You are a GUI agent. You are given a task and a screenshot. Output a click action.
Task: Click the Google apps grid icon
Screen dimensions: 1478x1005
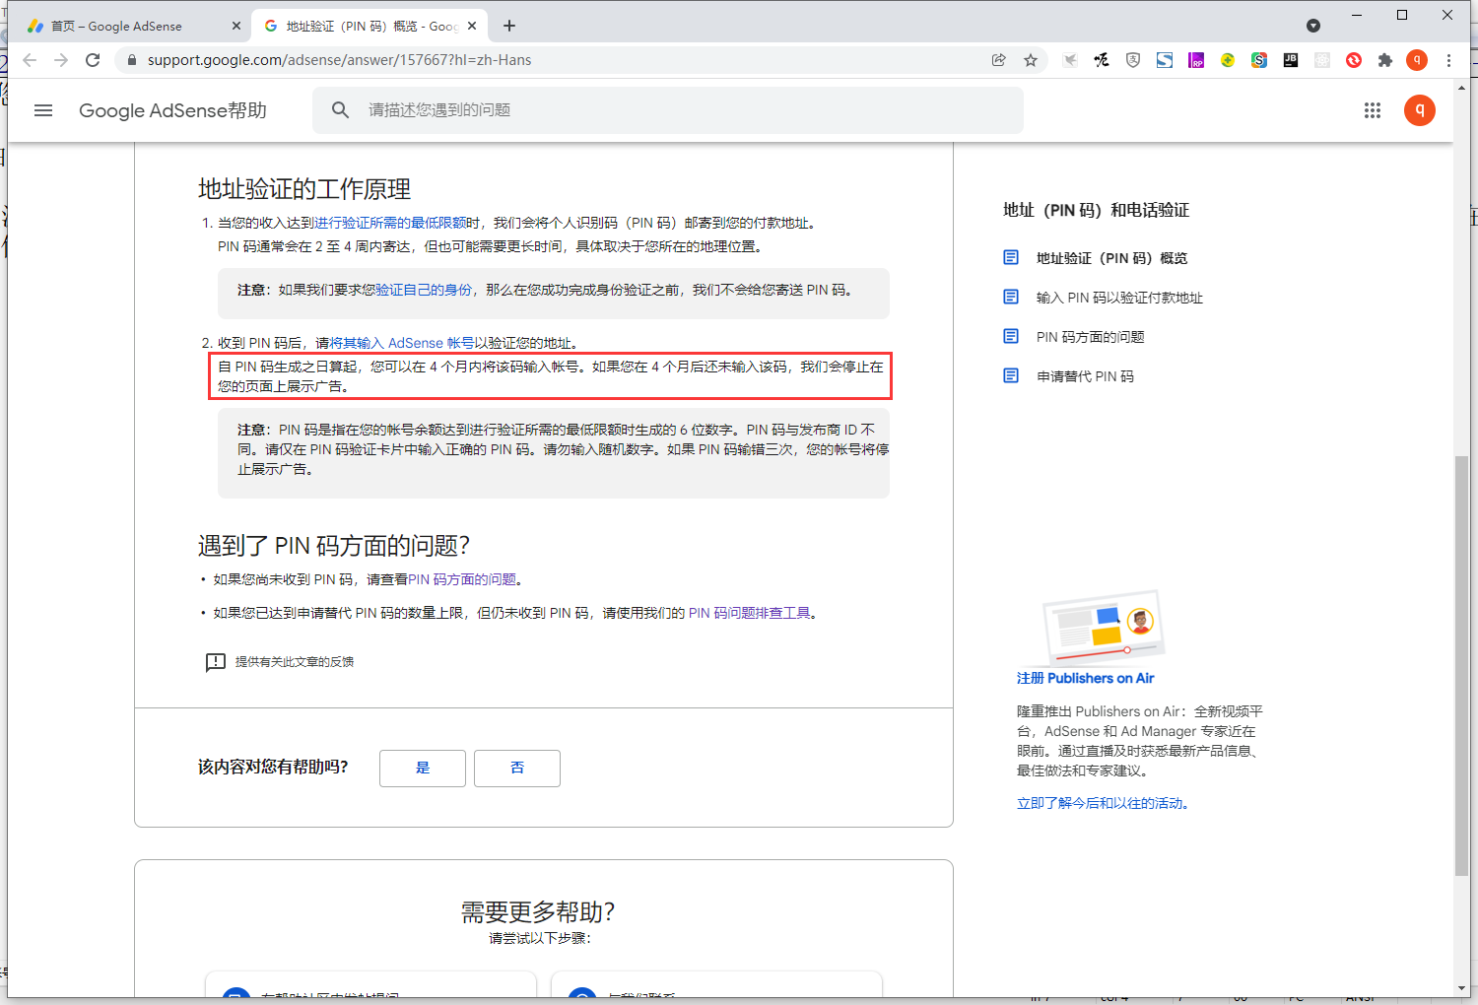[x=1373, y=110]
